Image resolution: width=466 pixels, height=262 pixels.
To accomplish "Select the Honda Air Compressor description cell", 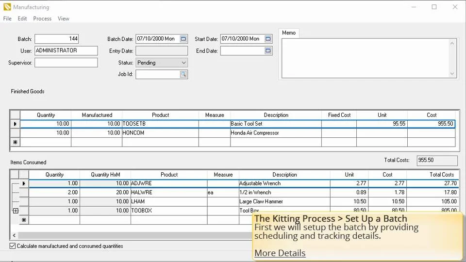I will [275, 133].
